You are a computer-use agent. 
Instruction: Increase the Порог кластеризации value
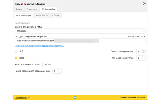click(x=144, y=50)
